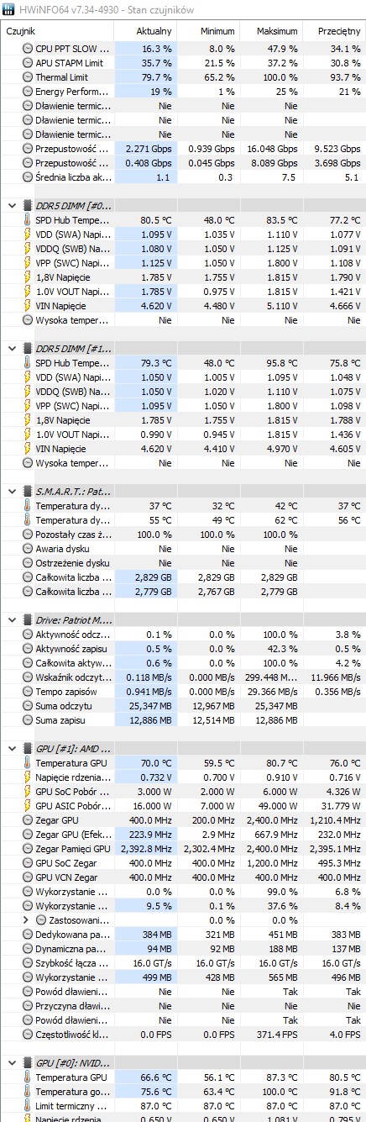Click the clock icon next to Suma odczytu
This screenshot has height=1122, width=366.
click(27, 705)
